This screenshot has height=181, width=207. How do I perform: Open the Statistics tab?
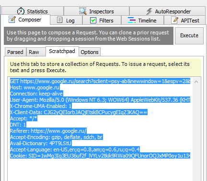point(33,11)
